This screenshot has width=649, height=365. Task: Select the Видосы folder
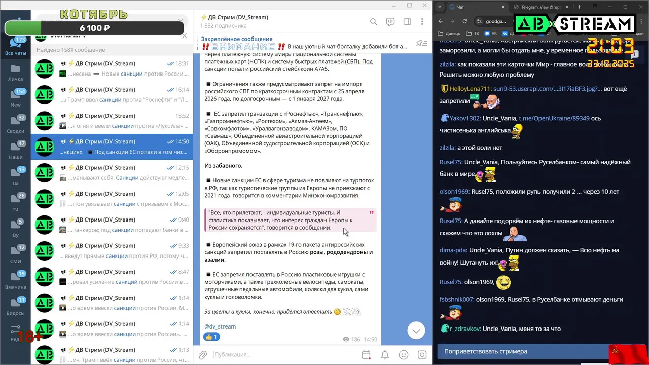click(x=16, y=306)
